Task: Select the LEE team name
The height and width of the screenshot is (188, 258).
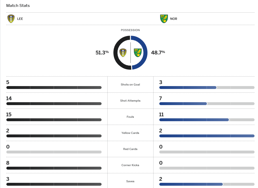Action: tap(20, 19)
